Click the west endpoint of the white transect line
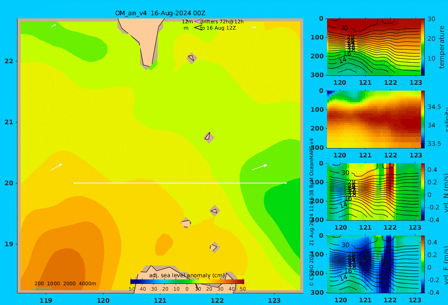Screen dimensions: 448x305 pyautogui.click(x=74, y=183)
